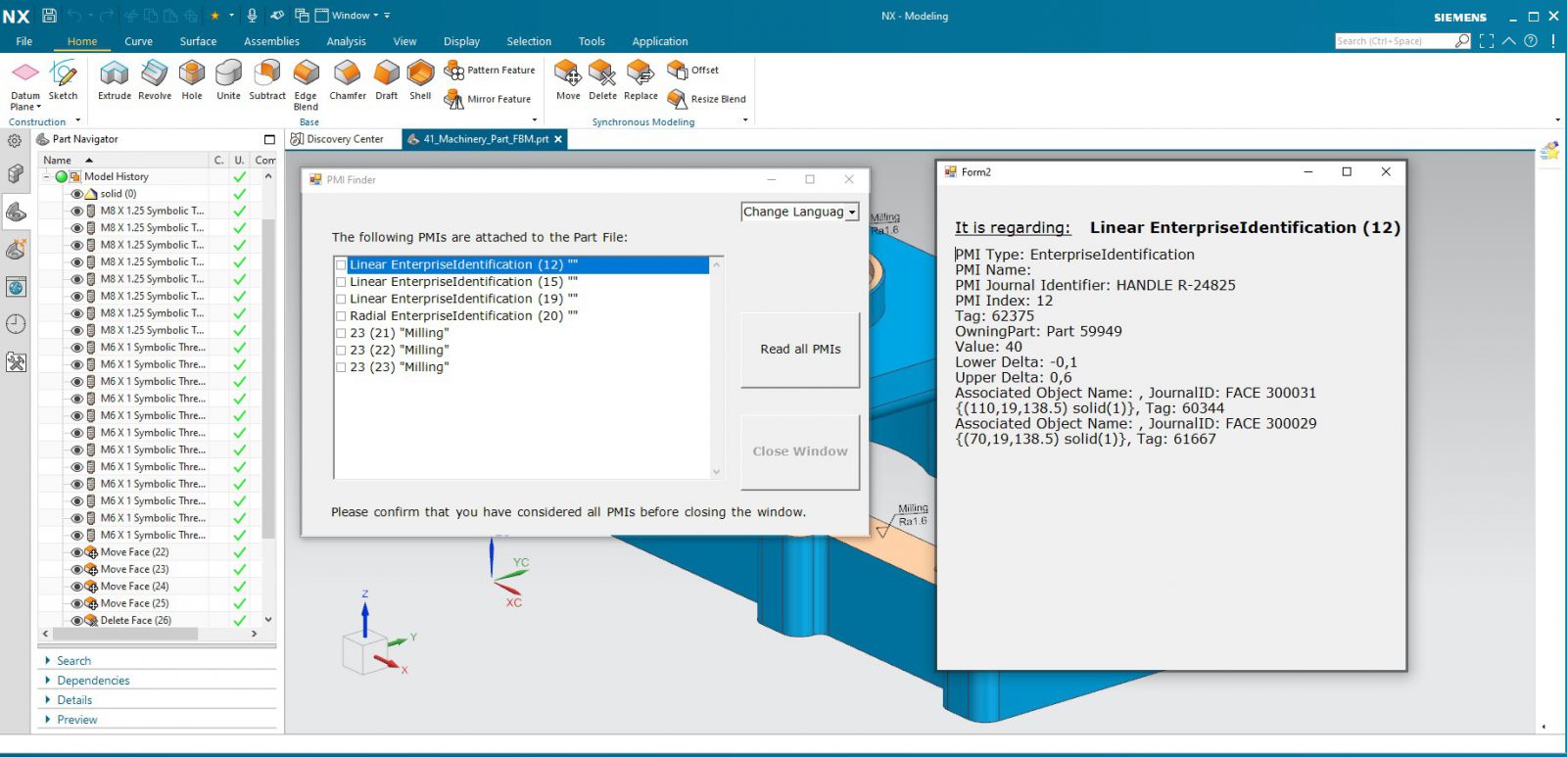
Task: Check Radial EnterpriseIdentification (20) checkbox
Action: 341,316
